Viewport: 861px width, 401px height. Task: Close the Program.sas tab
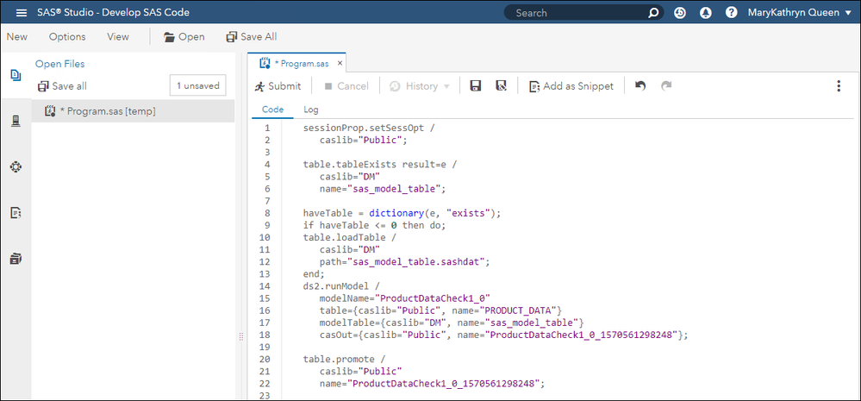point(340,63)
